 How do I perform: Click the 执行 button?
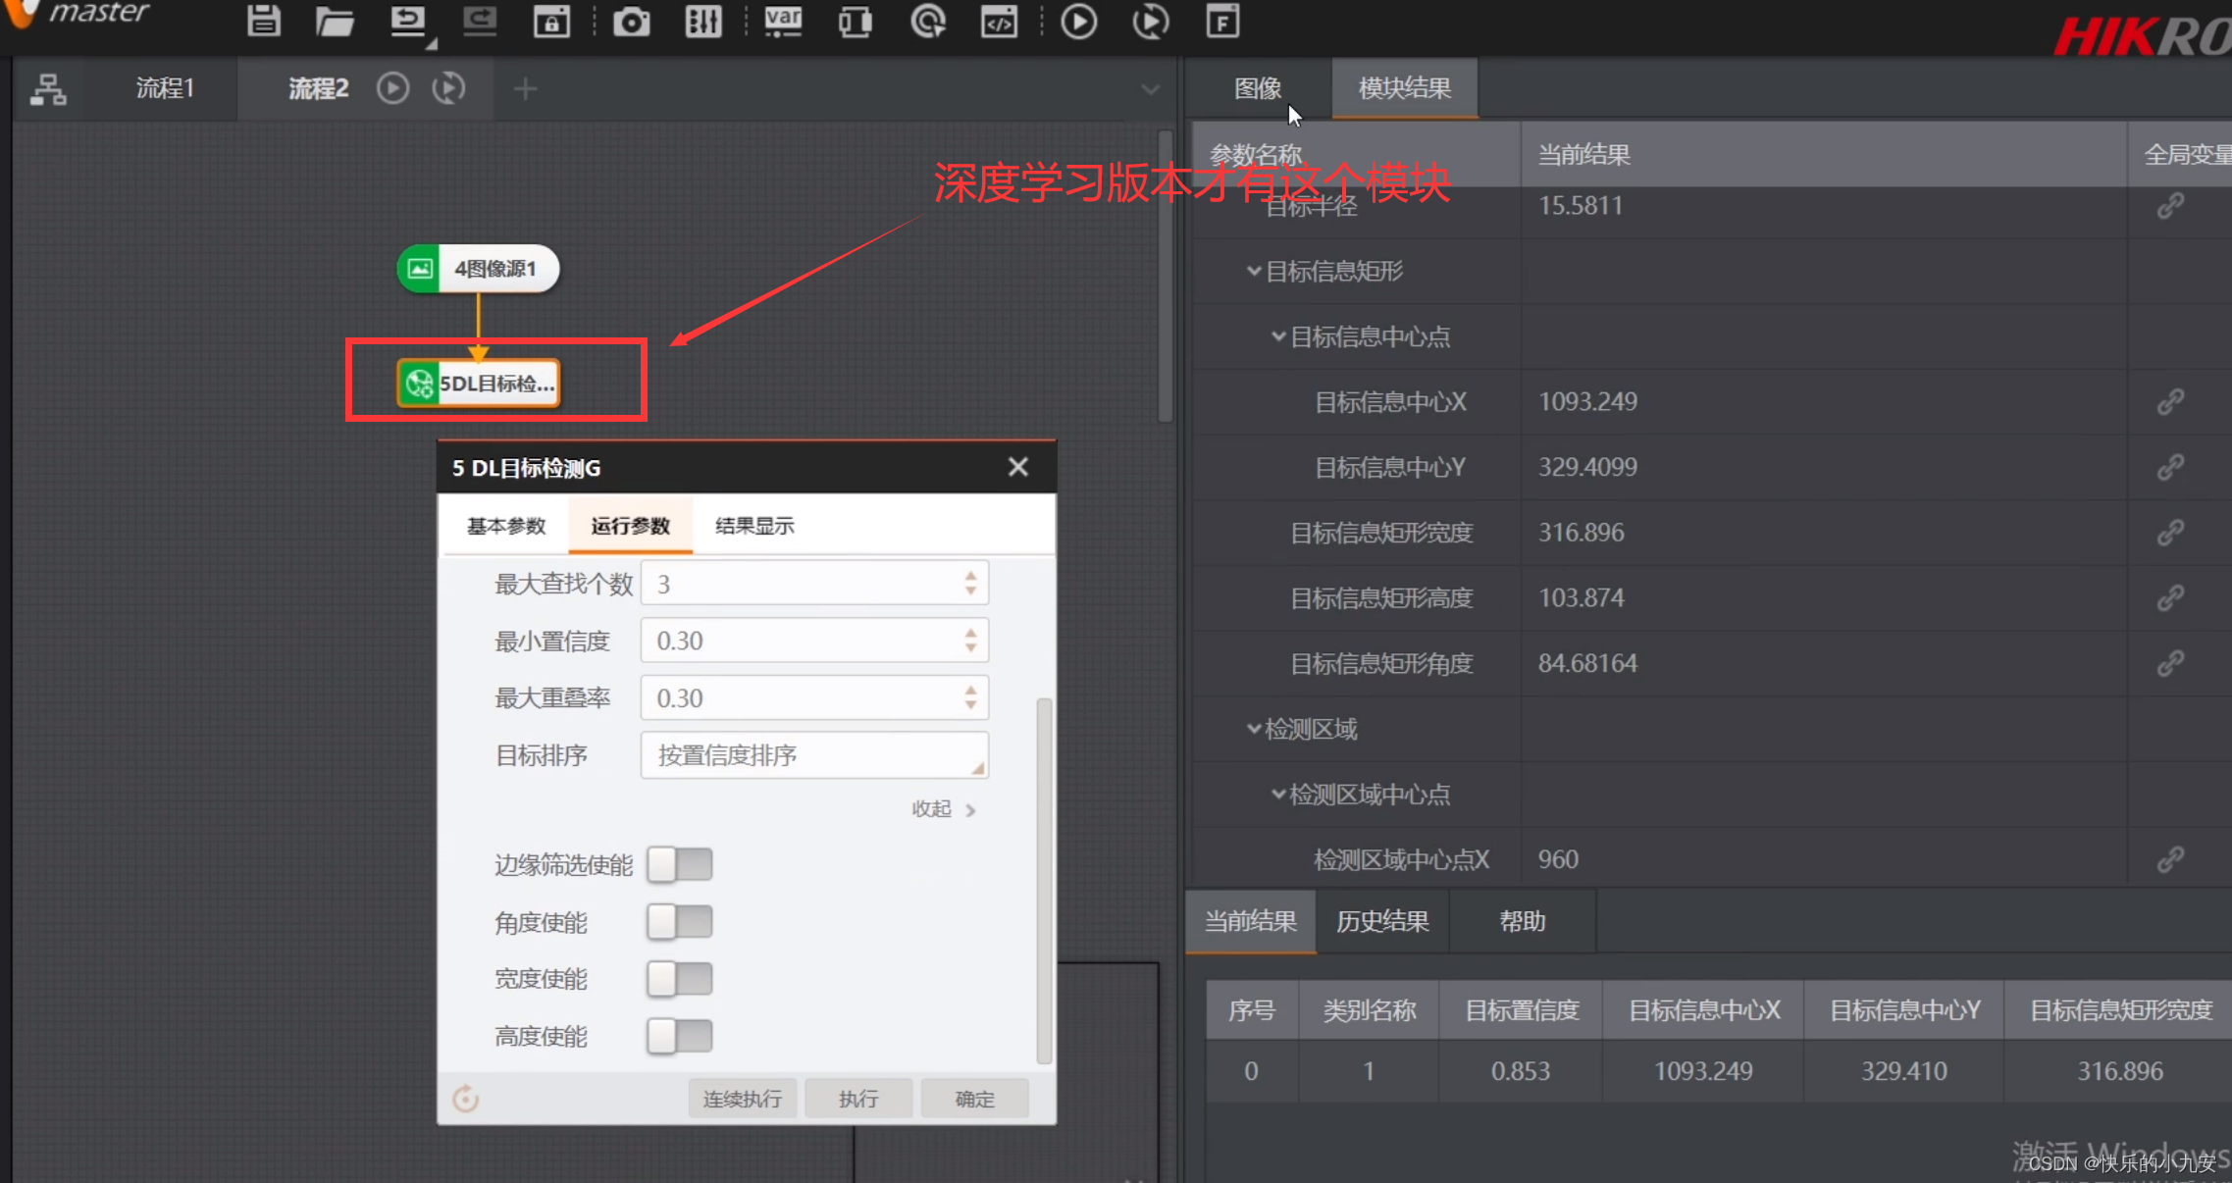point(857,1098)
